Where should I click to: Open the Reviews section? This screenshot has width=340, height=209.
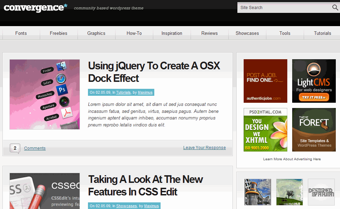(x=209, y=33)
